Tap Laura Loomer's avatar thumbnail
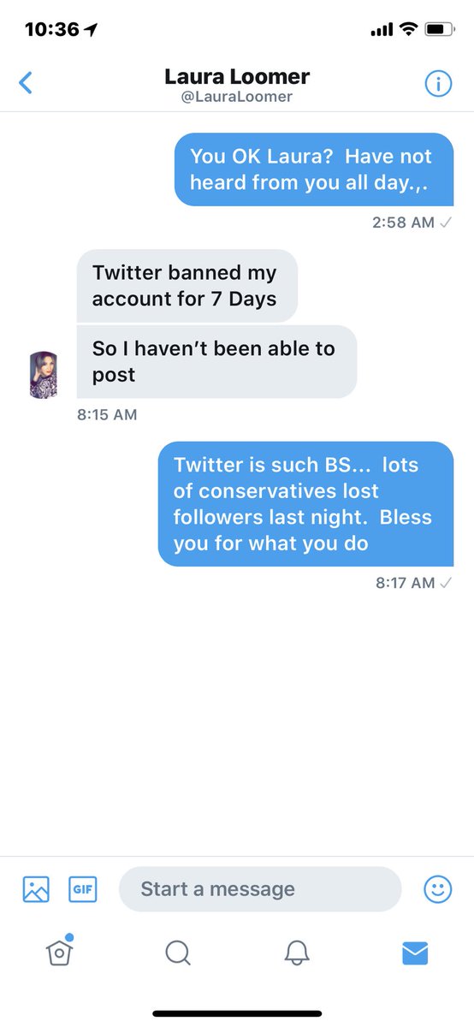Viewport: 474px width, 1027px height. pyautogui.click(x=43, y=374)
